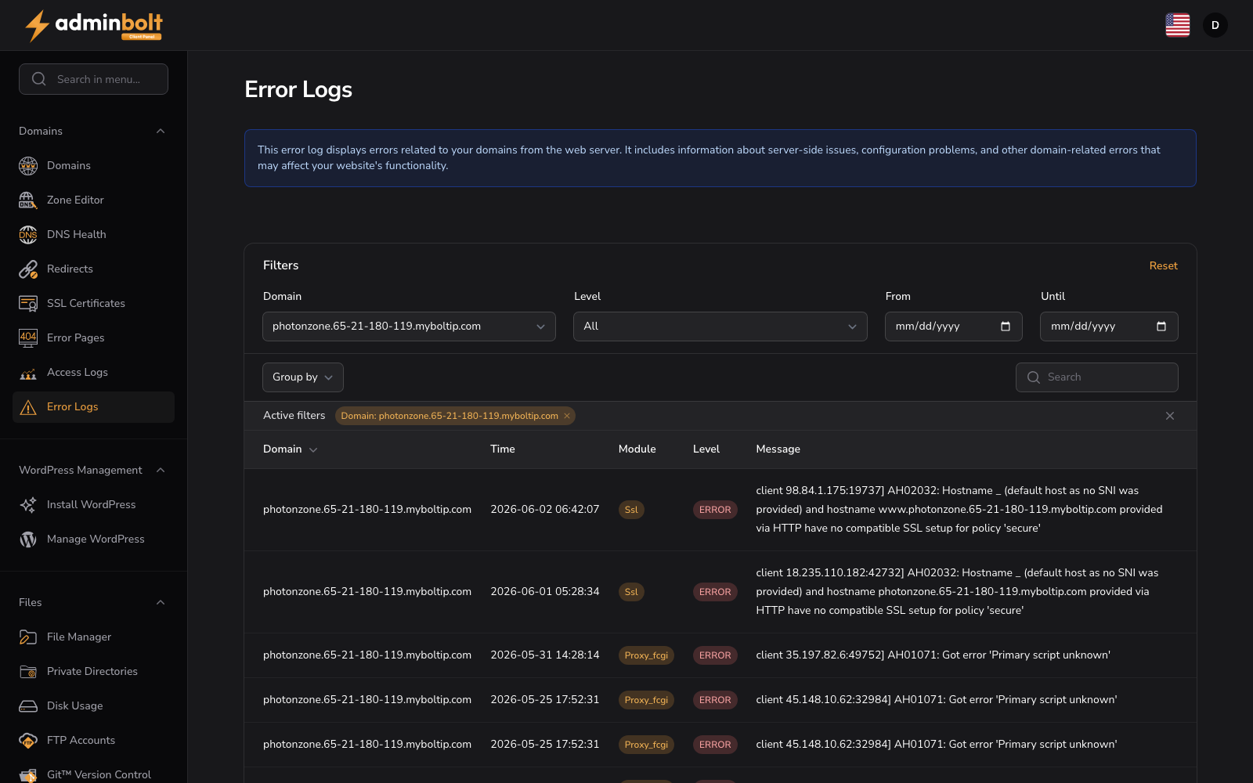Click the Install WordPress sparkle icon
The image size is (1253, 783).
[28, 504]
